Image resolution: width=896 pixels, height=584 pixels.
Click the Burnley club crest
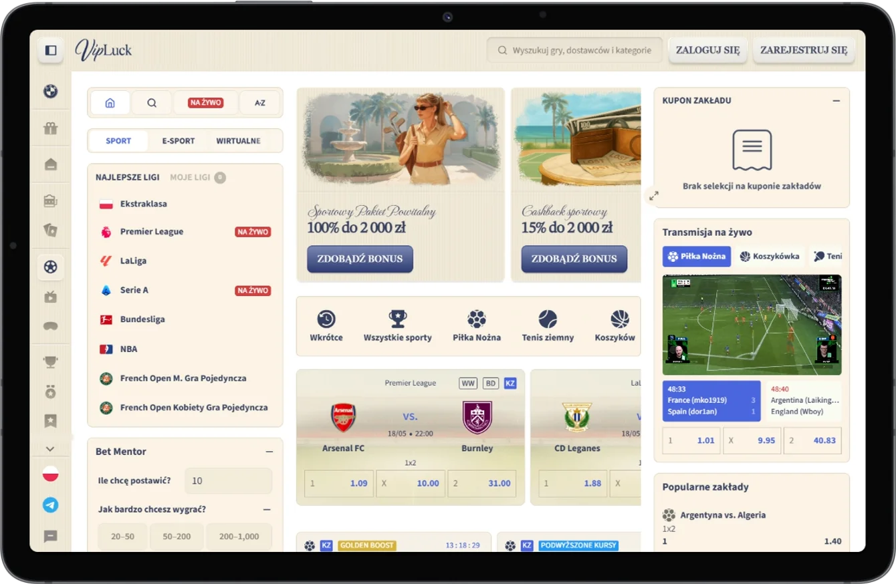coord(477,418)
